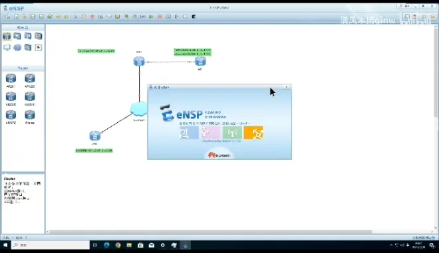The image size is (439, 253).
Task: Stop devices with the red stop icon
Action: click(x=160, y=17)
